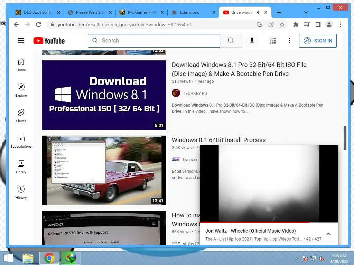Start voice search with the microphone icon

(x=252, y=41)
